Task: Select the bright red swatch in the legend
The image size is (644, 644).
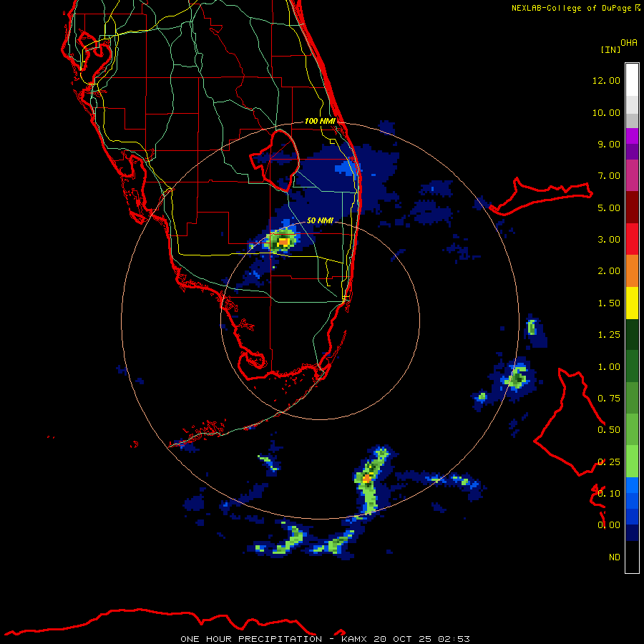Action: [x=632, y=239]
